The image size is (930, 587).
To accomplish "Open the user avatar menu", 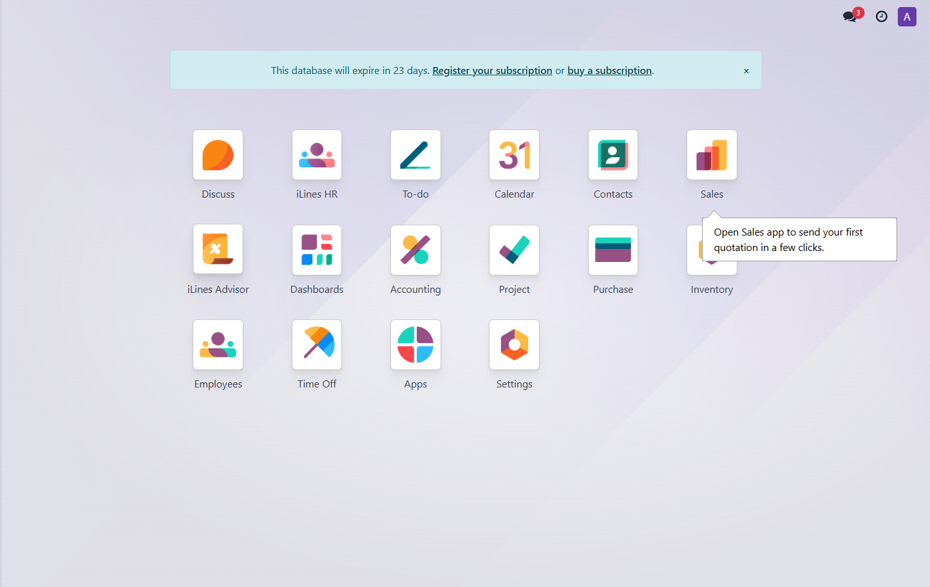I will (x=907, y=17).
